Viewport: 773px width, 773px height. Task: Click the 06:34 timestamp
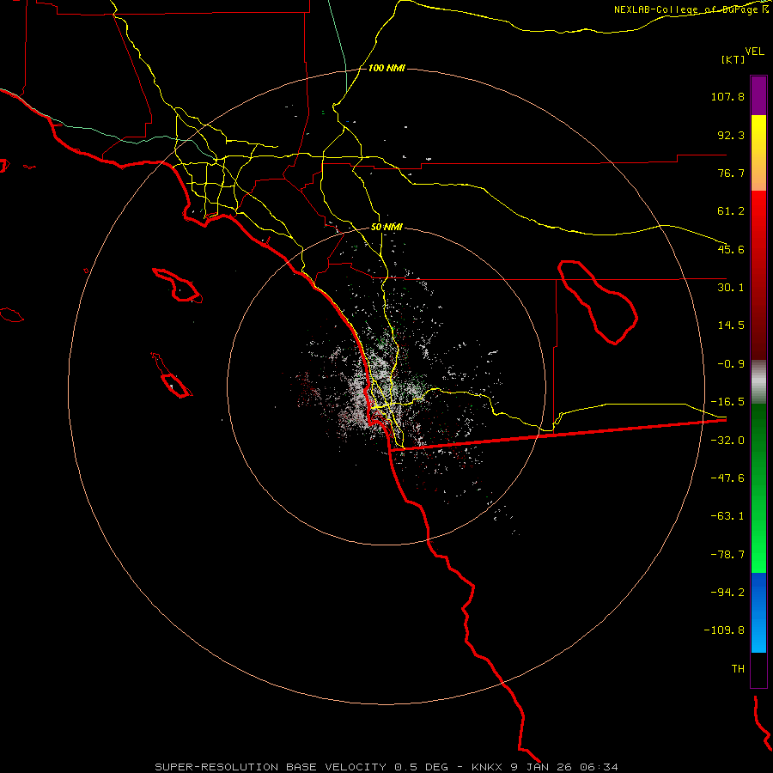click(x=599, y=767)
